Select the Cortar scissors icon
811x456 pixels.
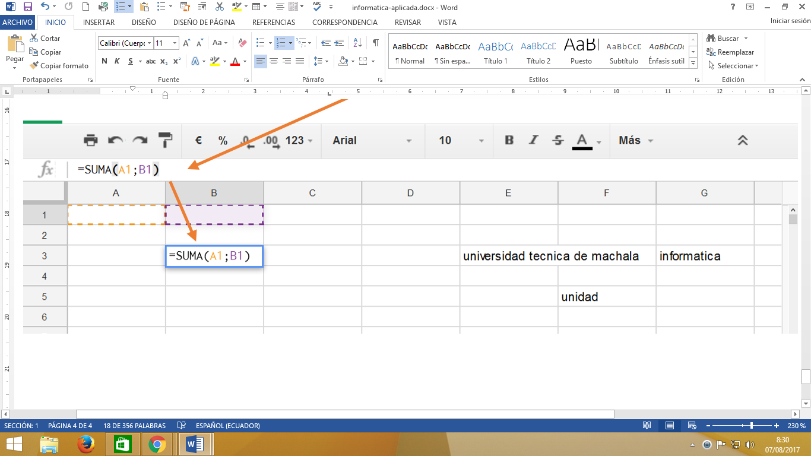[x=34, y=38]
